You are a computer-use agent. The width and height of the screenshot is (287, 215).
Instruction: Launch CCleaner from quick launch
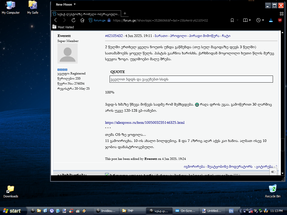[71, 211]
